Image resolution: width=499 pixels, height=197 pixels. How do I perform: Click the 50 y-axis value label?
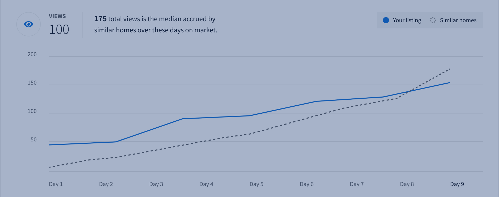pos(34,140)
